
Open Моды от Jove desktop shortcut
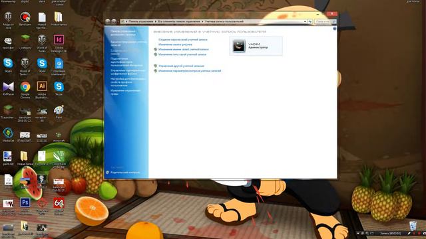coord(8,20)
